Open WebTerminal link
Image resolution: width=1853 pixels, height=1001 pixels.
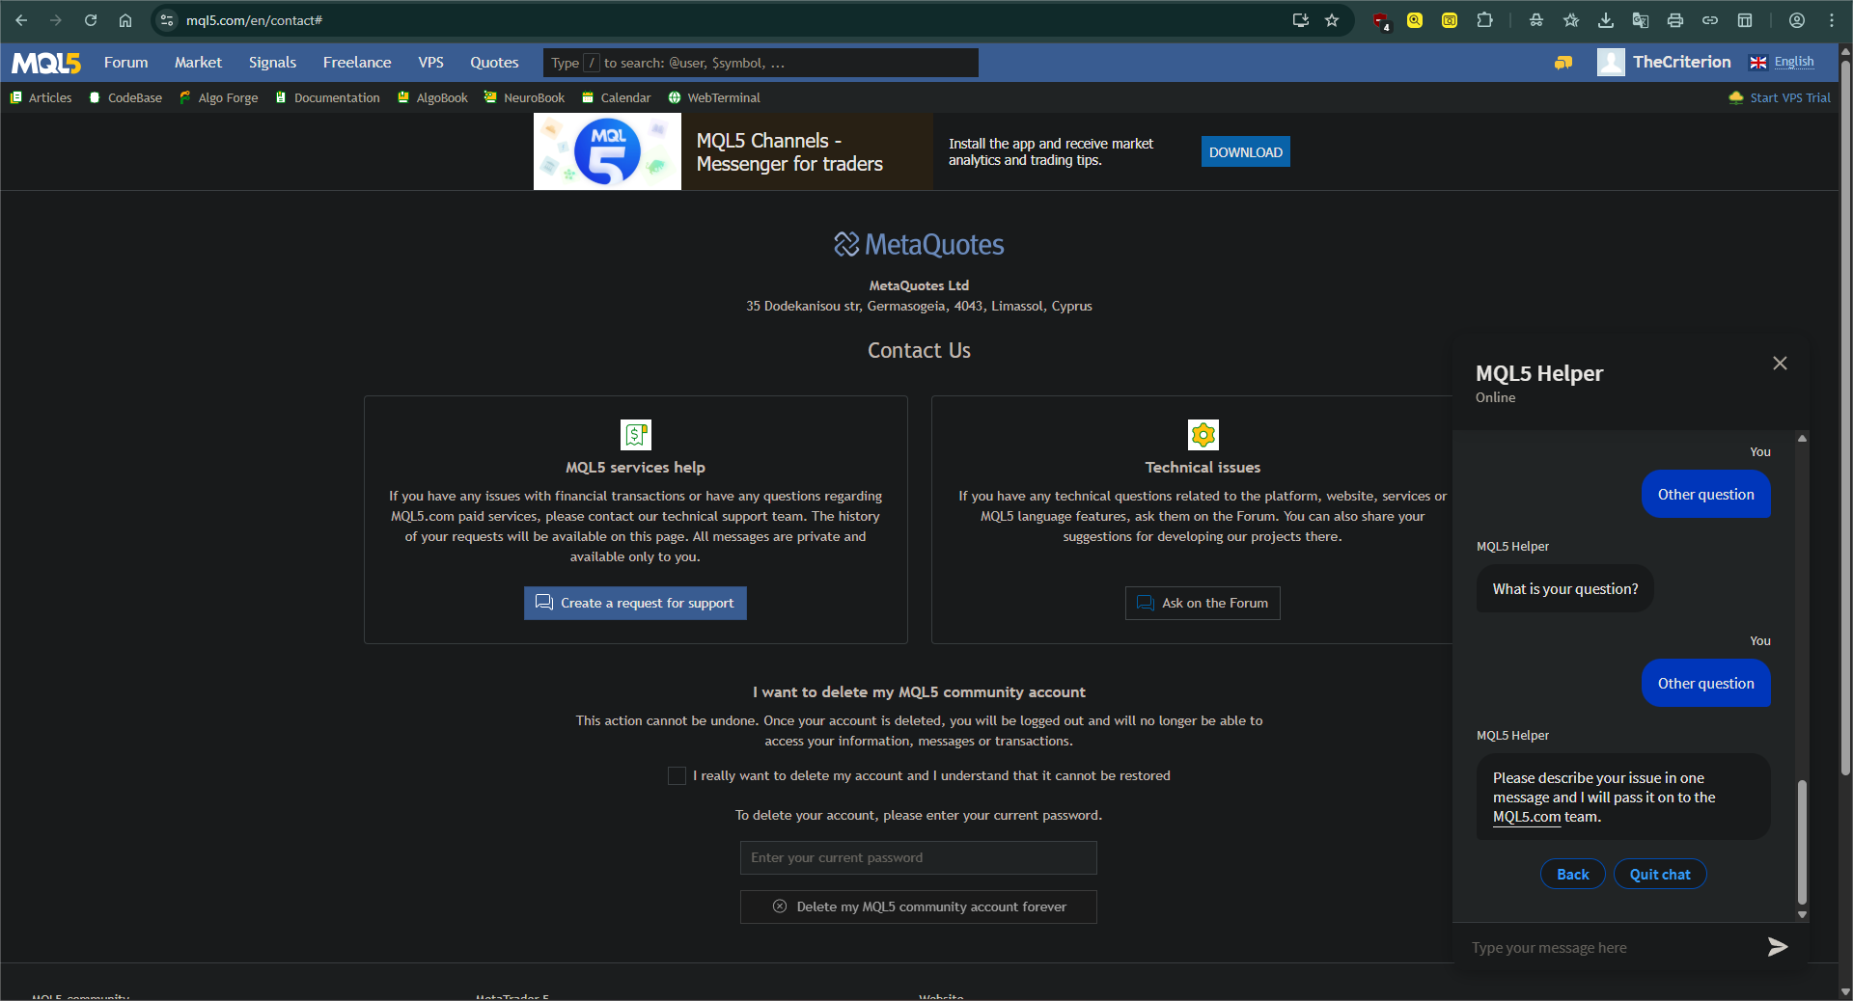click(714, 97)
